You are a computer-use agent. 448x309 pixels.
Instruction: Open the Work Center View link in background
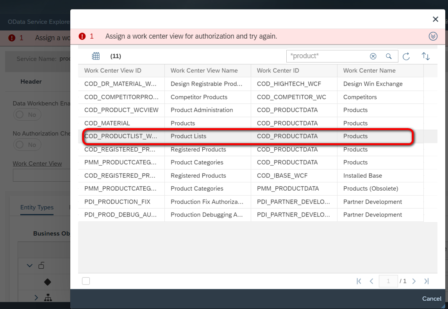pos(37,164)
